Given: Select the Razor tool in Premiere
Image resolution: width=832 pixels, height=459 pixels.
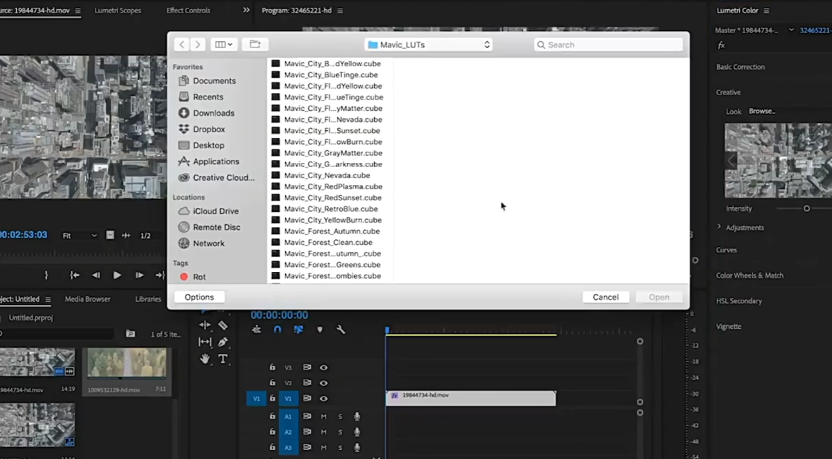Looking at the screenshot, I should click(x=223, y=325).
